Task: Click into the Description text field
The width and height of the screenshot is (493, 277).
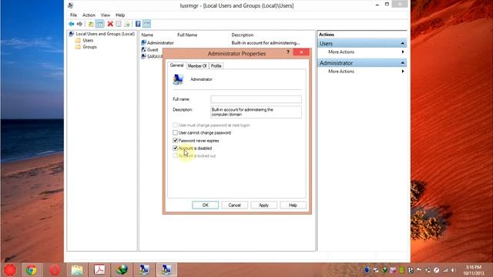Action: [x=256, y=112]
